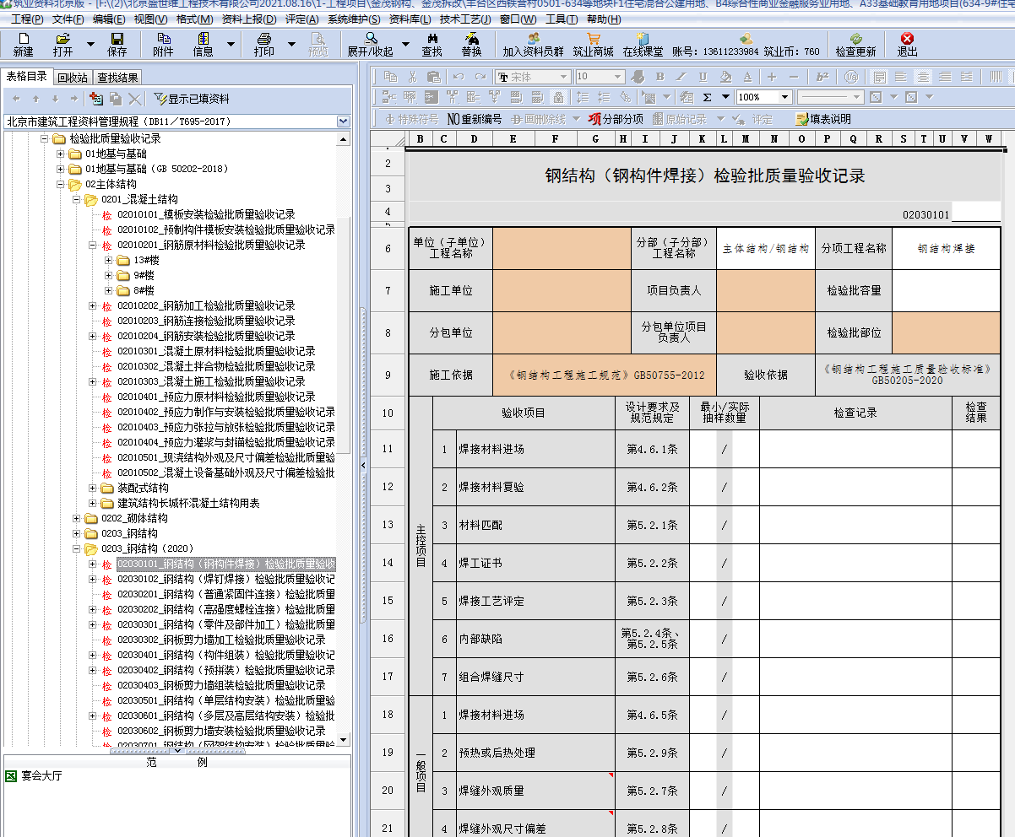Click column header E
Image resolution: width=1015 pixels, height=837 pixels.
tap(513, 139)
